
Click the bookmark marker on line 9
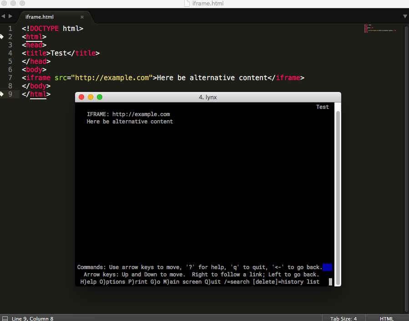pos(2,94)
